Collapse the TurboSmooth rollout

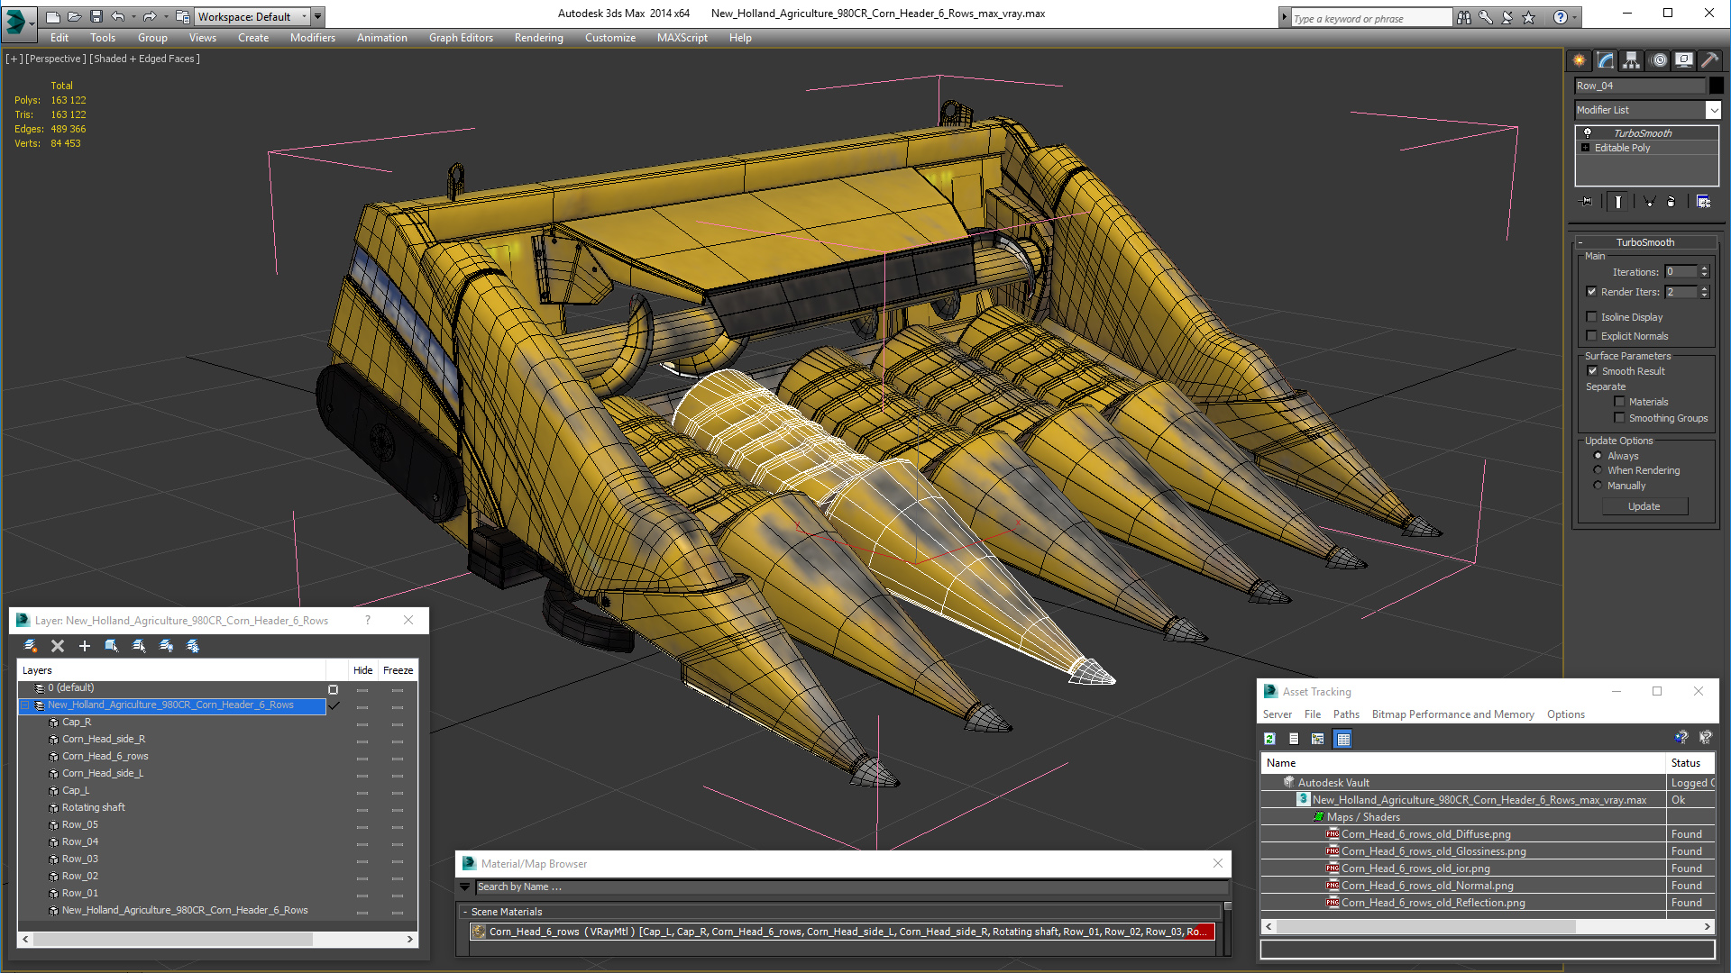(1581, 242)
